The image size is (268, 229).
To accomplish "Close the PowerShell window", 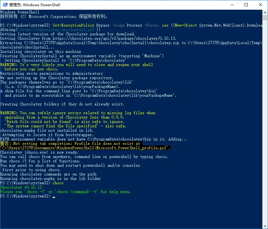I will 260,5.
